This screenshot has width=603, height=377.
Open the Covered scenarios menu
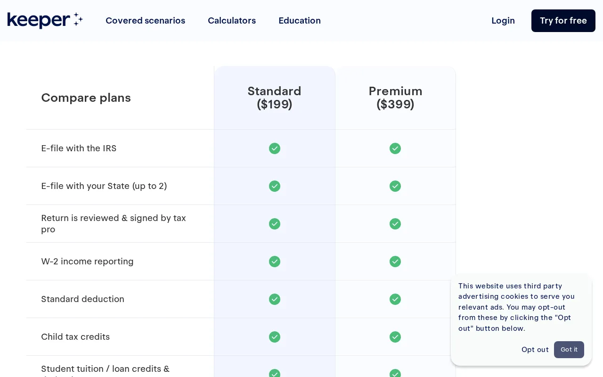tap(145, 21)
